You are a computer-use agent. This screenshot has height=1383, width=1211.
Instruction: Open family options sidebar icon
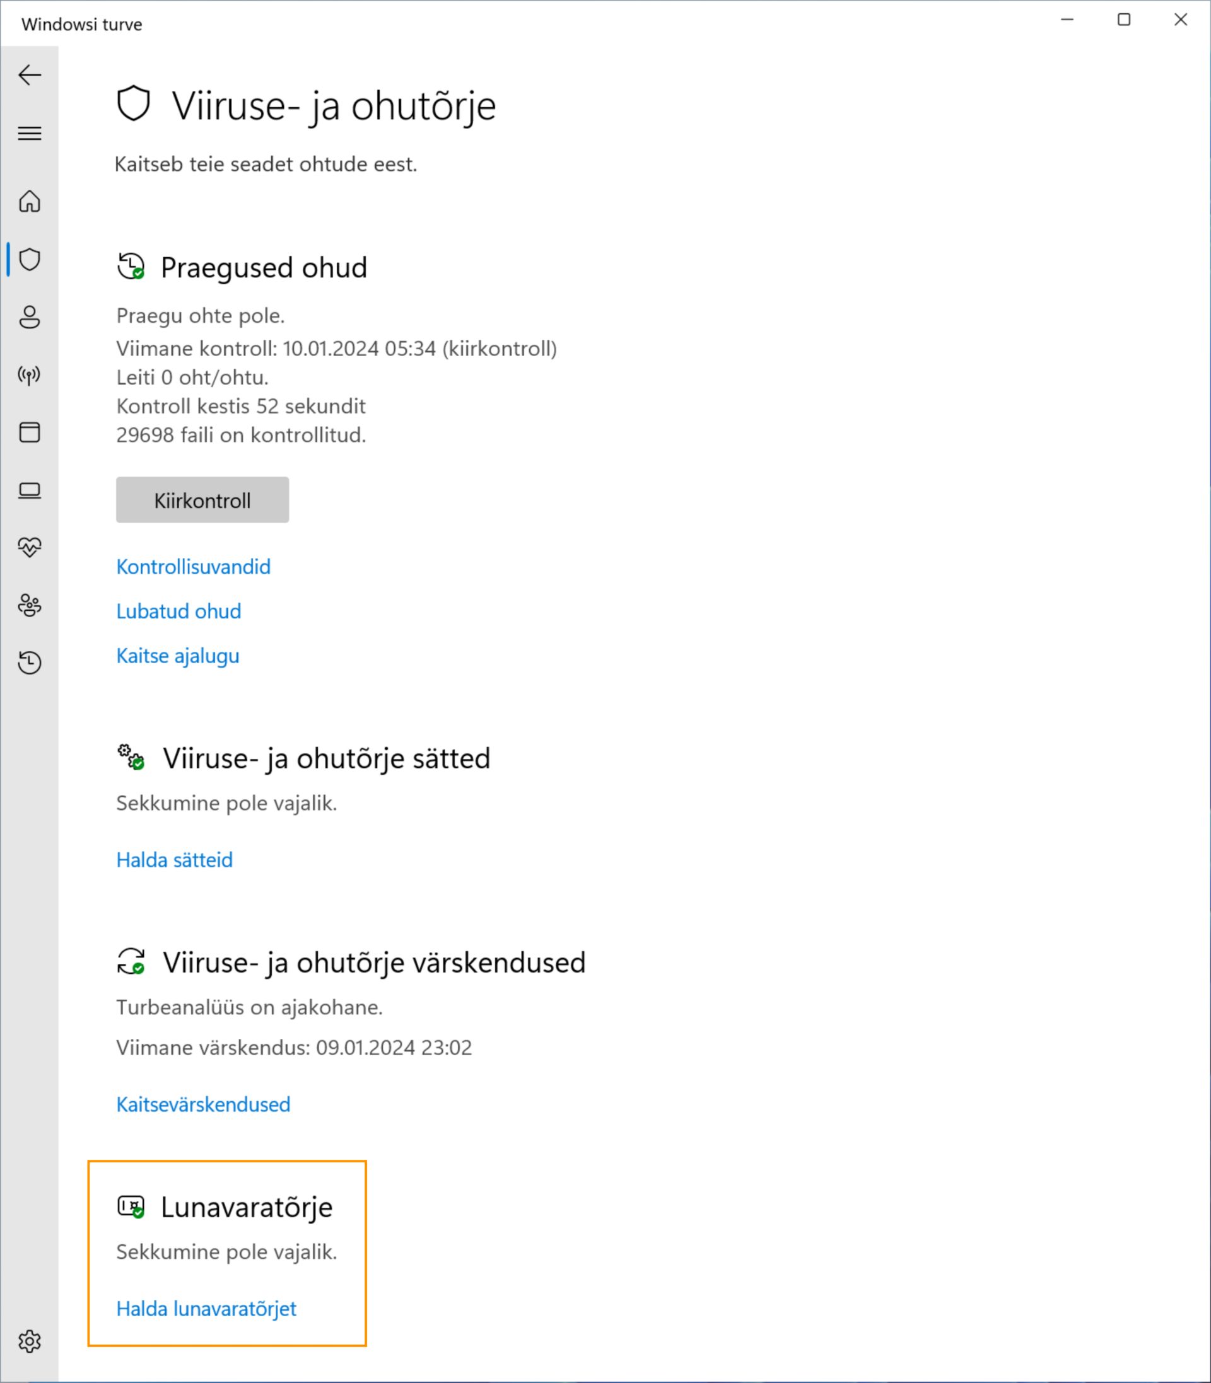pyautogui.click(x=30, y=605)
